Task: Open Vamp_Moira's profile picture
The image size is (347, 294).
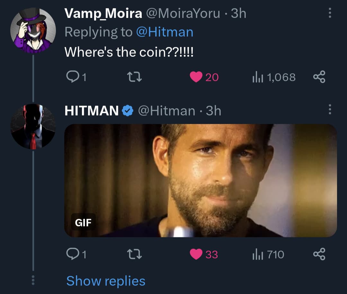Action: coord(33,30)
